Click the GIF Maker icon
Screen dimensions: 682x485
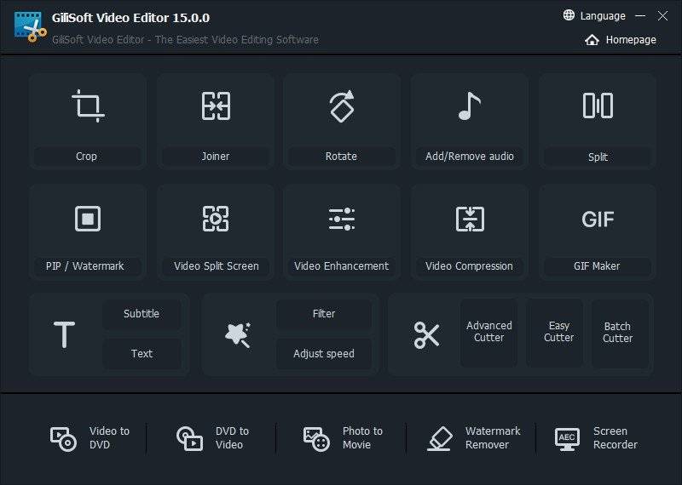click(598, 220)
